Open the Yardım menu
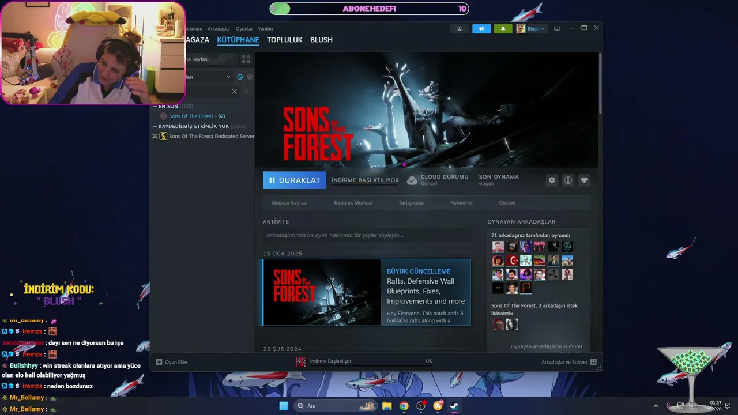The width and height of the screenshot is (738, 415). [x=265, y=29]
